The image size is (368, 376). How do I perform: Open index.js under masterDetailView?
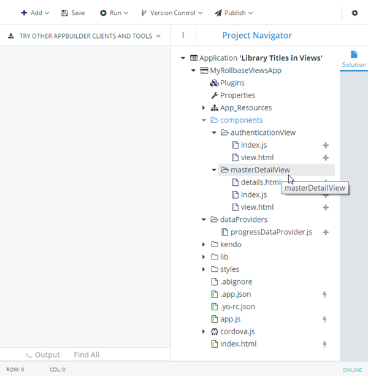[254, 195]
